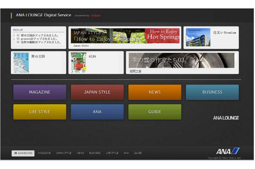This screenshot has height=169, width=255.
Task: Choose the yellow LIFE STYLE tile
Action: [x=39, y=112]
